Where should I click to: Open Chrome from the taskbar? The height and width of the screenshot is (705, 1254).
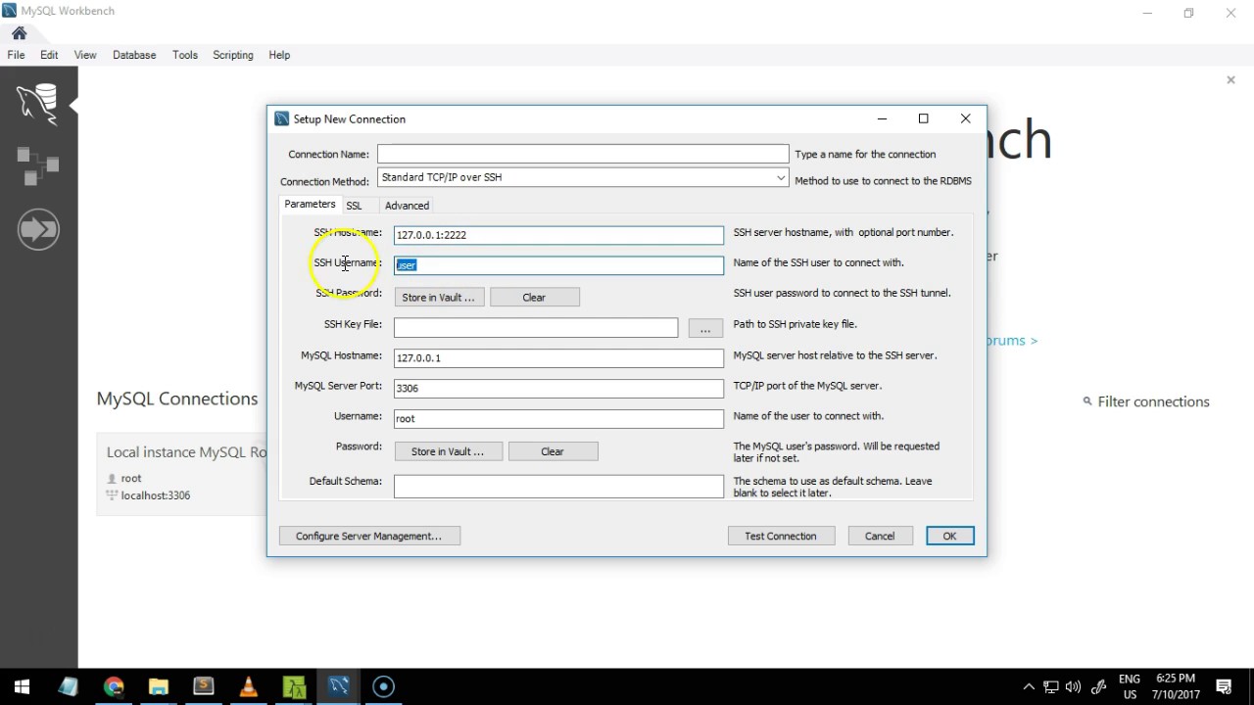click(114, 686)
